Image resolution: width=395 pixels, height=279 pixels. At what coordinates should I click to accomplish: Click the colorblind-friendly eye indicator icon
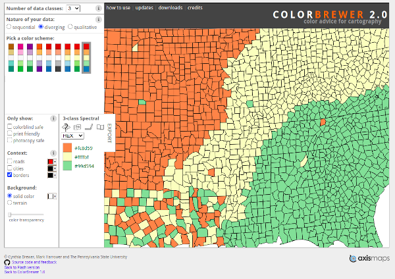point(66,127)
